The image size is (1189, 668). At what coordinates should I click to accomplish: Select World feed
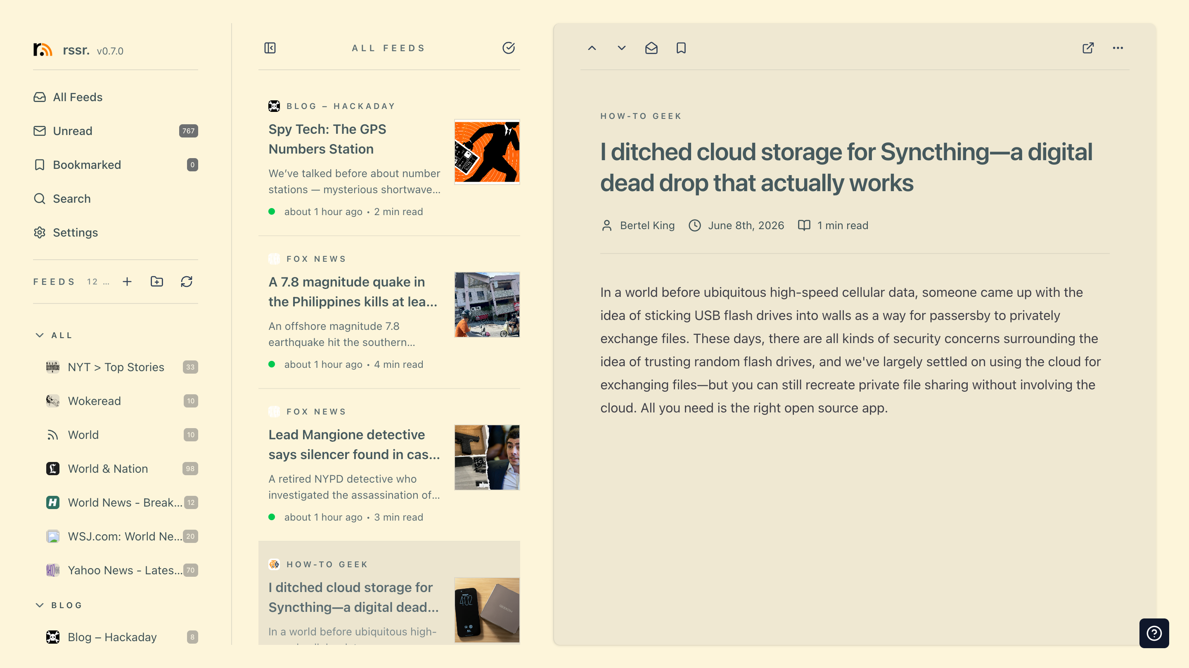(x=122, y=434)
